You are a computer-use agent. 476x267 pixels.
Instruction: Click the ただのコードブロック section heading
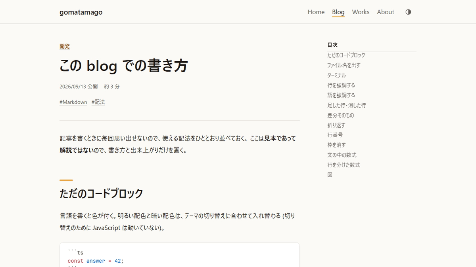pyautogui.click(x=101, y=193)
